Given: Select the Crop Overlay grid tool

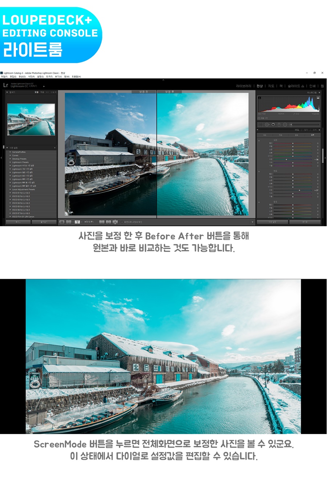Looking at the screenshot, I should click(x=261, y=124).
